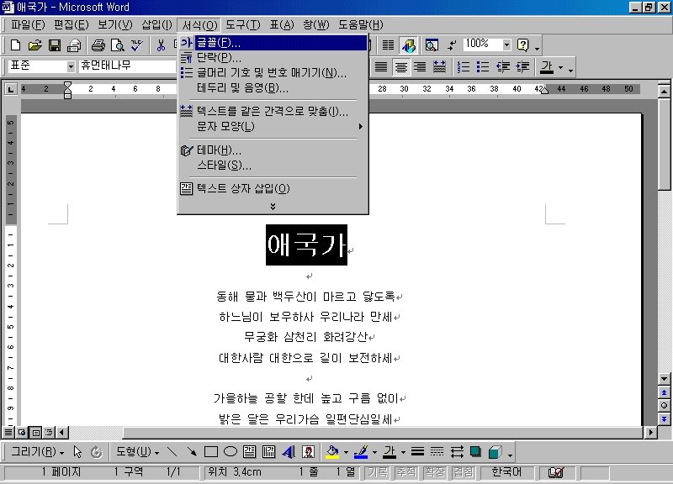The height and width of the screenshot is (484, 673).
Task: Select the line drawing tool
Action: coord(172,451)
